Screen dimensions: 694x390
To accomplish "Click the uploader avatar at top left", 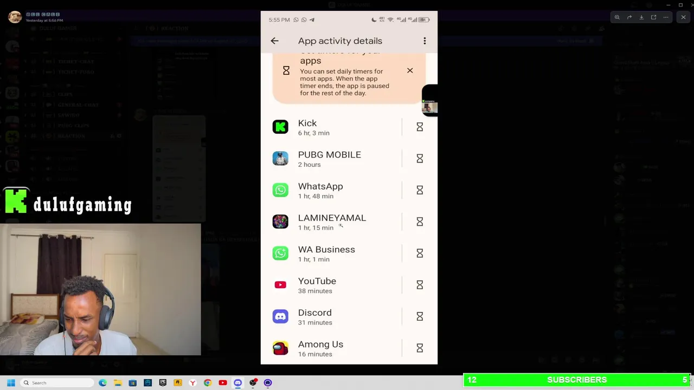I will click(15, 17).
